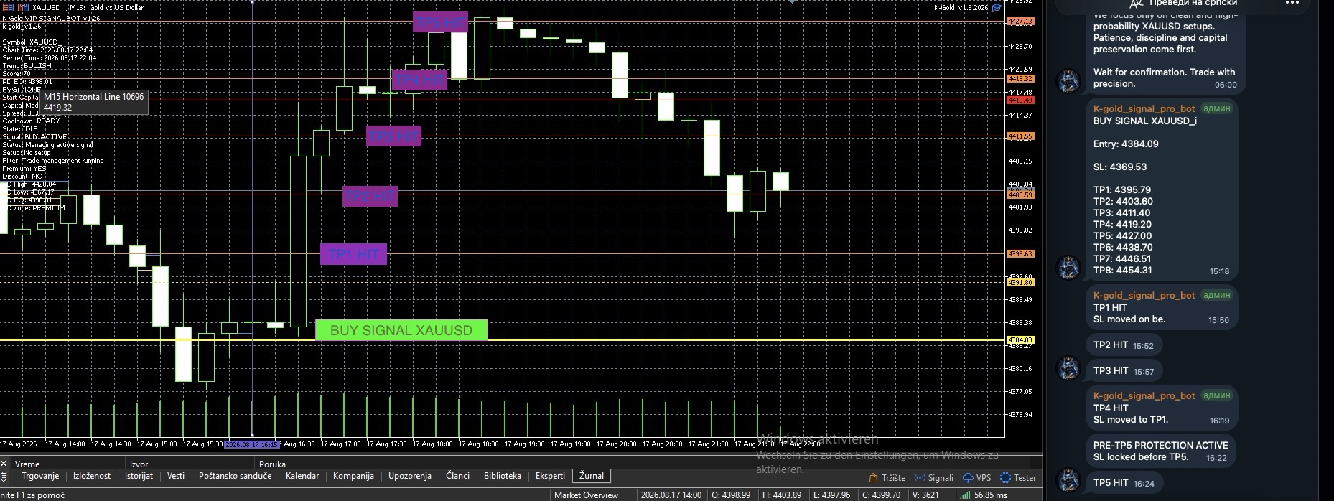Click PRE-TP5 PROTECTION ACTIVE message
Screen dimensions: 1334x501
point(1160,451)
